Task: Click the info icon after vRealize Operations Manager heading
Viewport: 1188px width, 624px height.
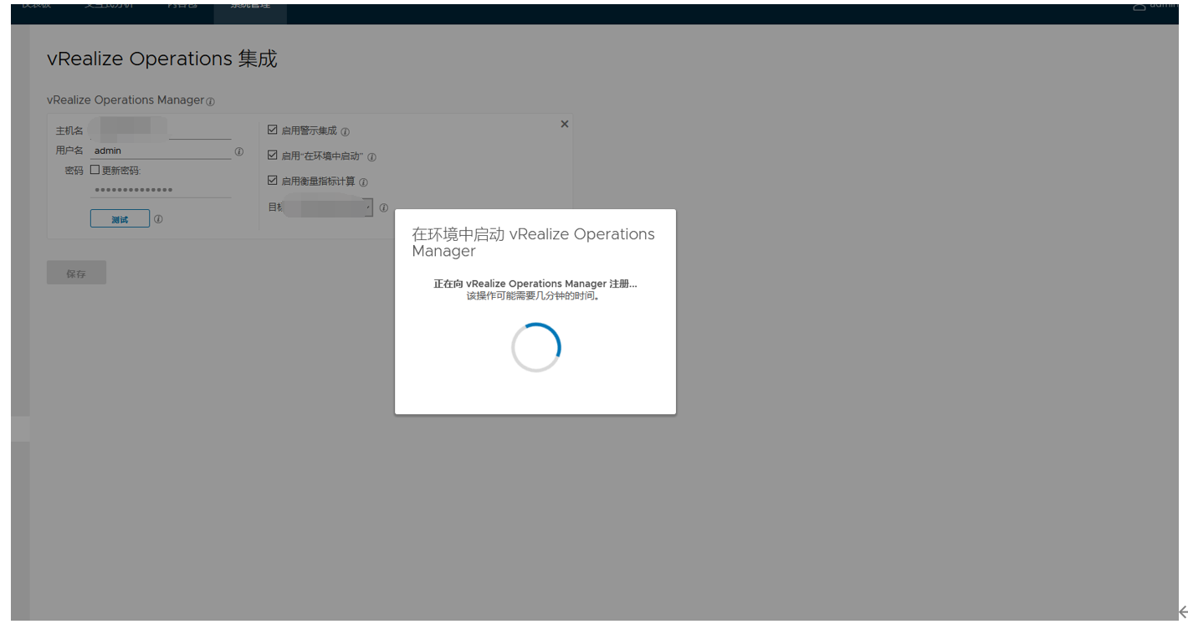Action: pyautogui.click(x=210, y=101)
